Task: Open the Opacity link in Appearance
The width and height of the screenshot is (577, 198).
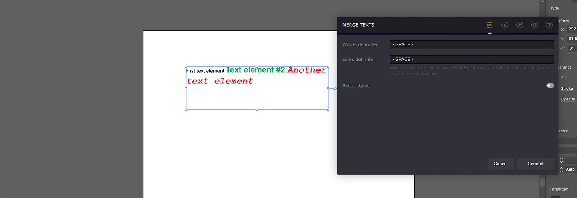Action: pyautogui.click(x=568, y=99)
